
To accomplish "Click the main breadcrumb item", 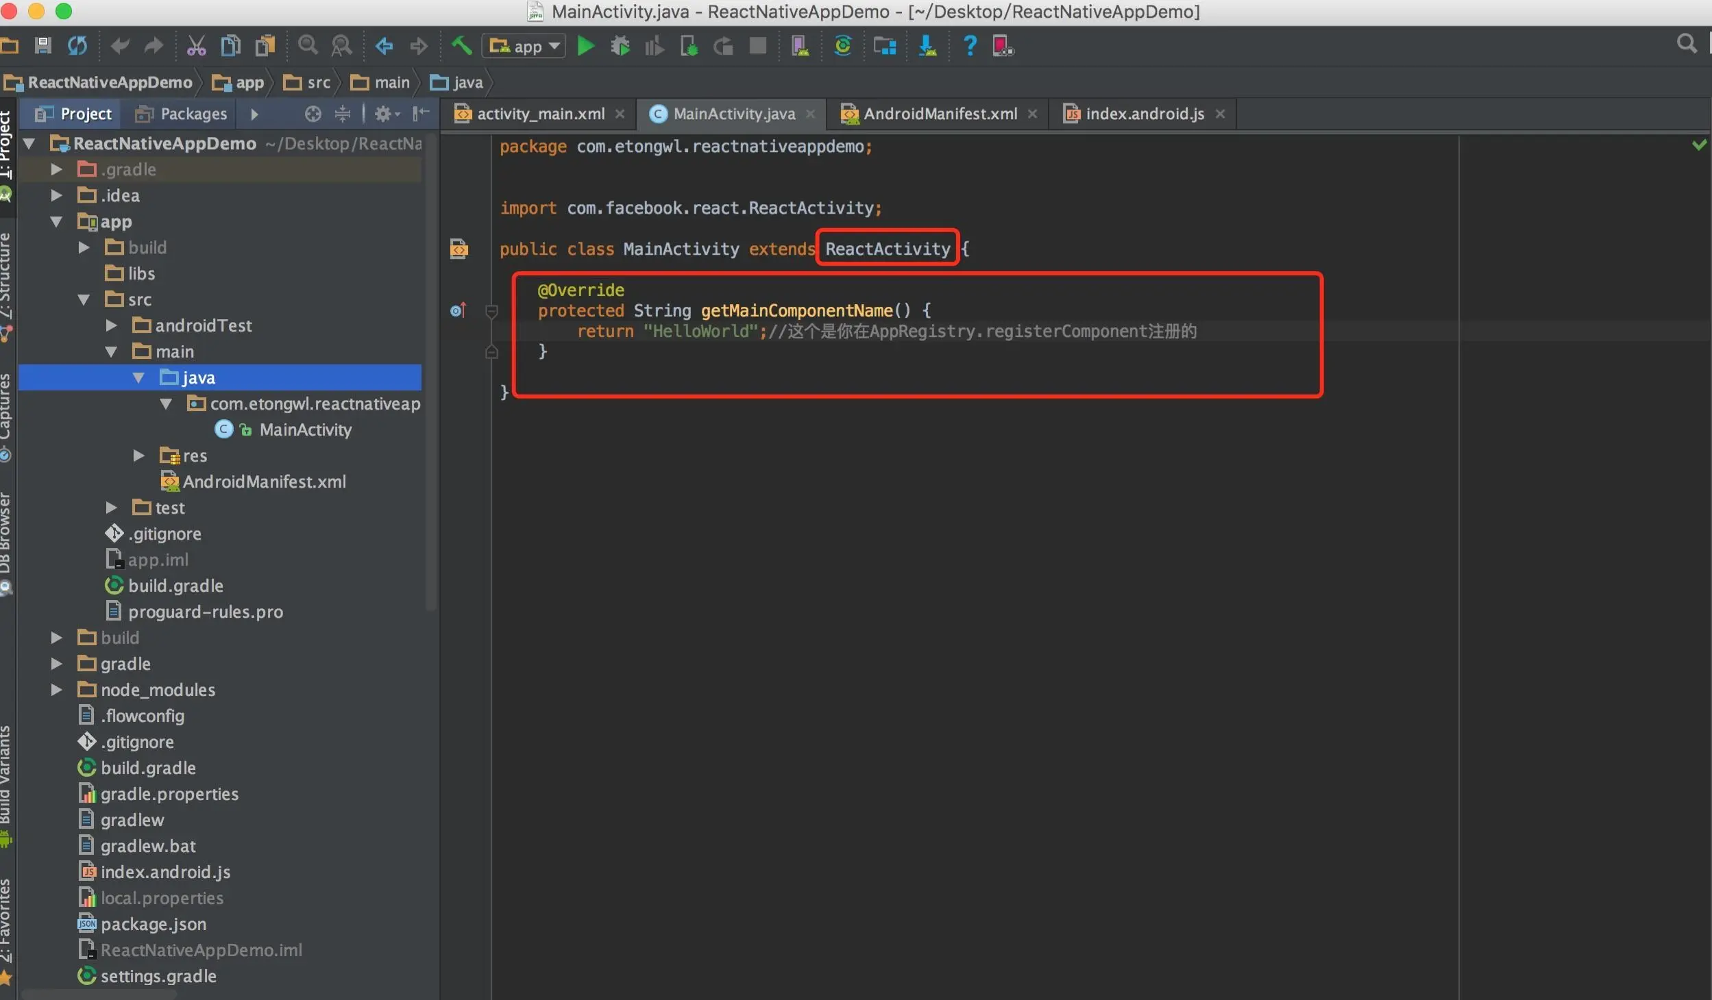I will (380, 83).
